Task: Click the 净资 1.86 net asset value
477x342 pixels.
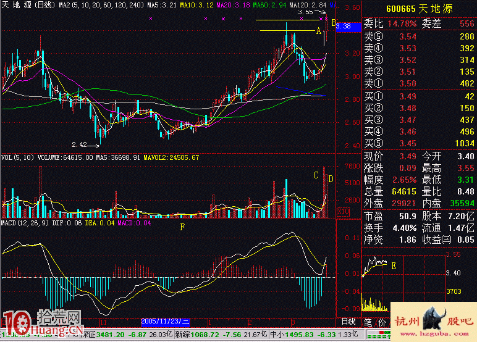Action: click(x=407, y=240)
